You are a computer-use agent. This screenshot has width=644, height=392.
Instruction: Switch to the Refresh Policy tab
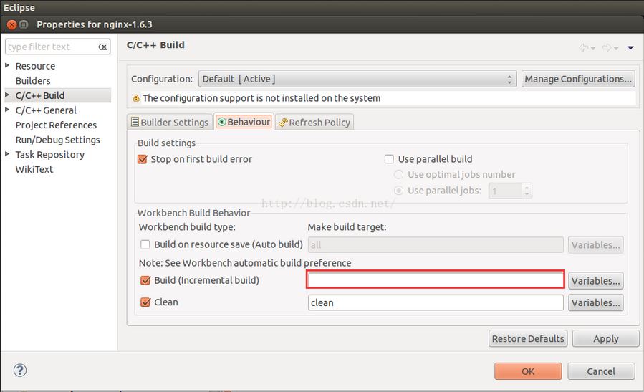[314, 122]
